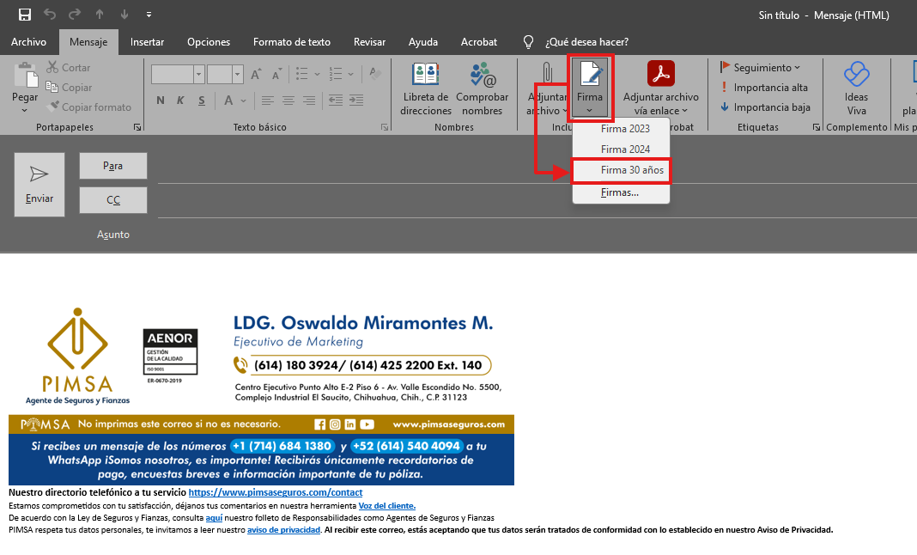
Task: Align text left
Action: coord(267,101)
